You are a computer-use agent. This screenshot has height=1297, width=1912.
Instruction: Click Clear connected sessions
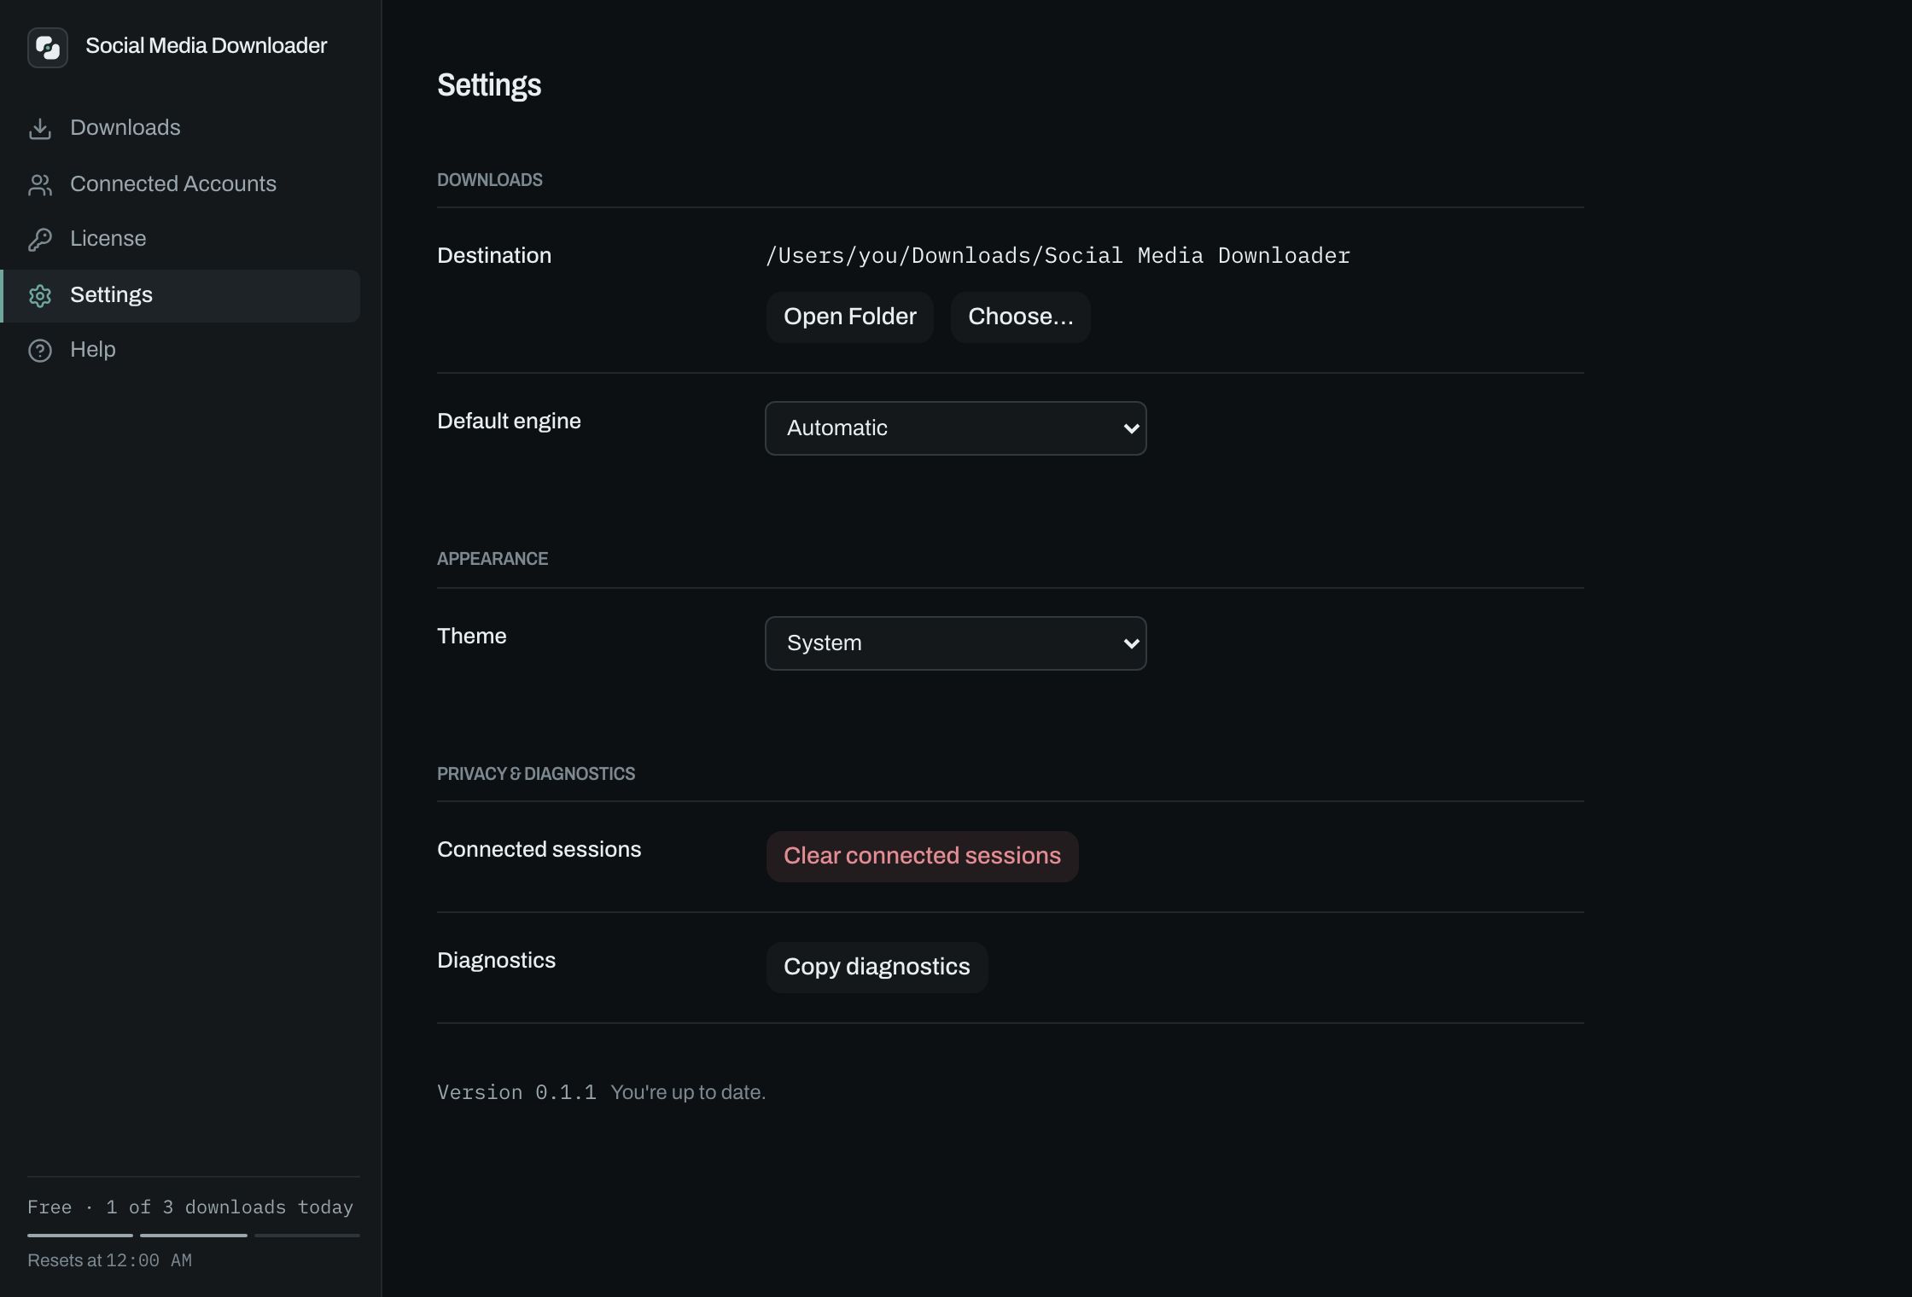click(923, 857)
